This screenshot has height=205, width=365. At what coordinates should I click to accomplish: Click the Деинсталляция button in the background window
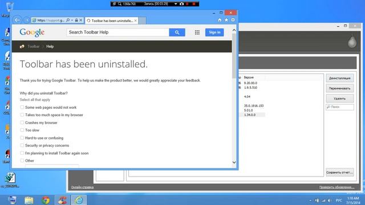point(340,78)
